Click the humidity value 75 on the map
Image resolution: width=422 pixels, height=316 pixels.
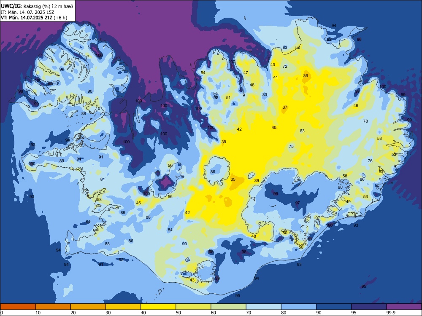(291, 147)
